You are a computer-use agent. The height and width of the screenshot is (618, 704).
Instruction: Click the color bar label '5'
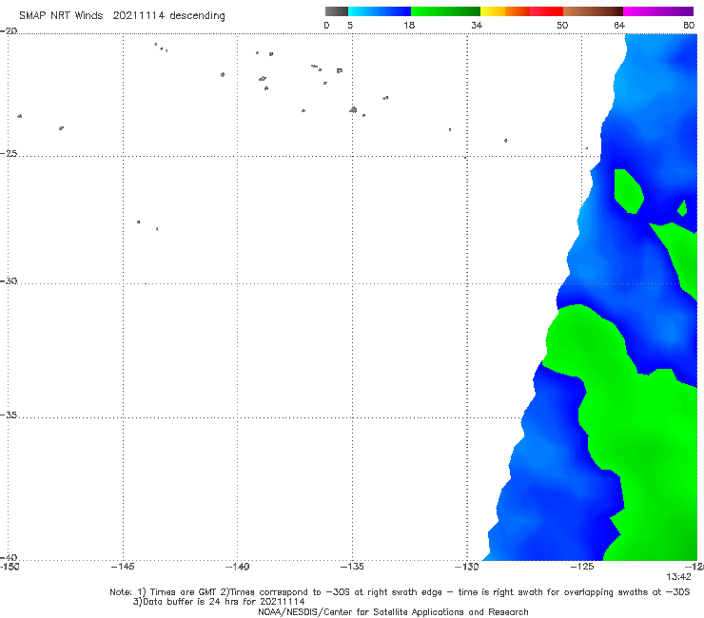tap(350, 25)
